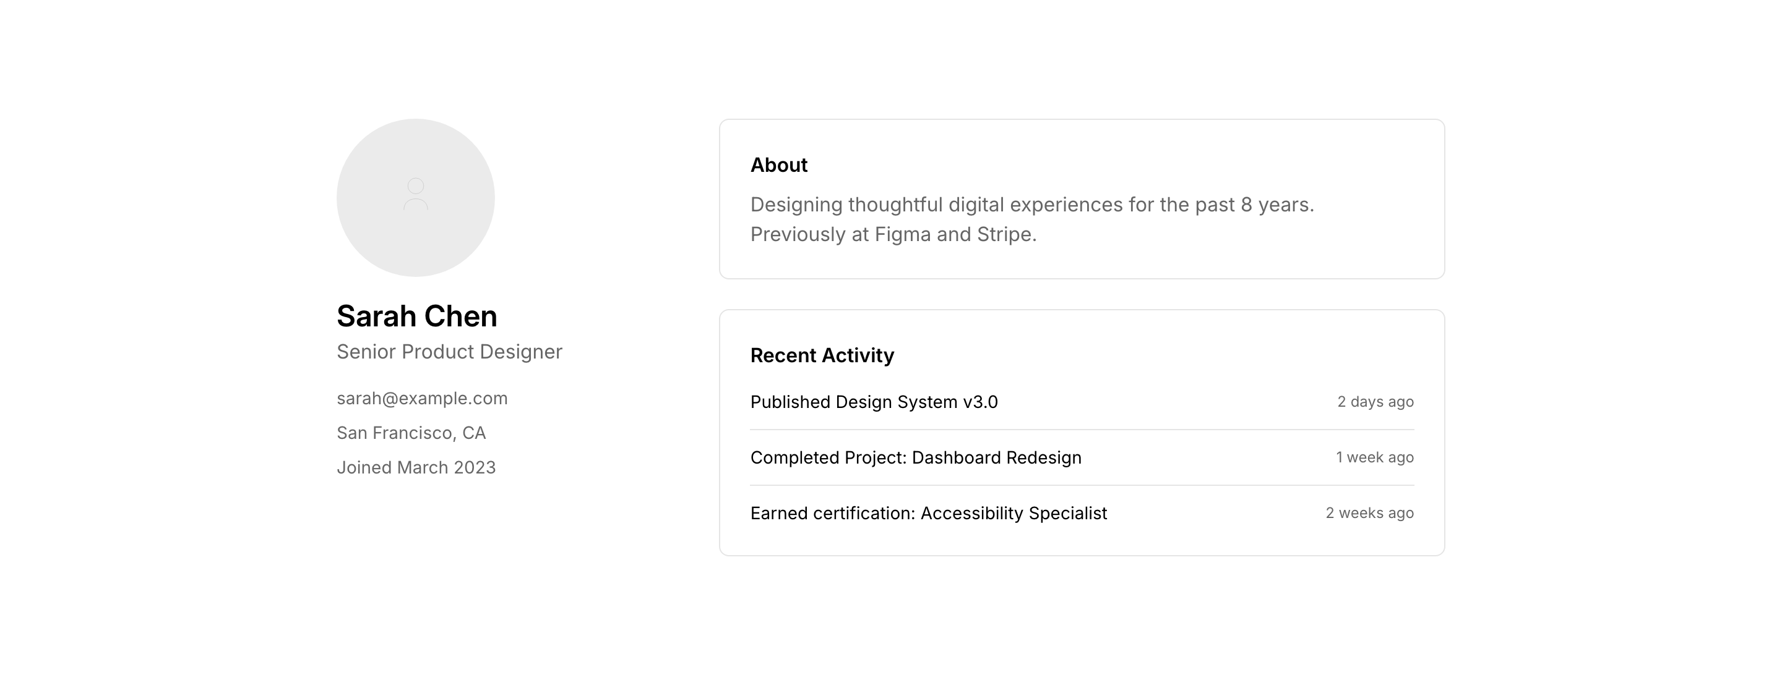Click the Recent Activity heading
The width and height of the screenshot is (1782, 675).
click(822, 356)
